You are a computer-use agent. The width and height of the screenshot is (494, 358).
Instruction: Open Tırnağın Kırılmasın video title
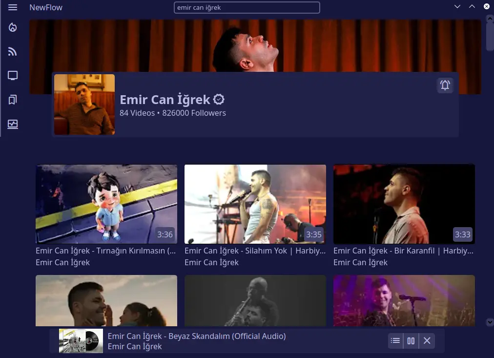pyautogui.click(x=106, y=251)
